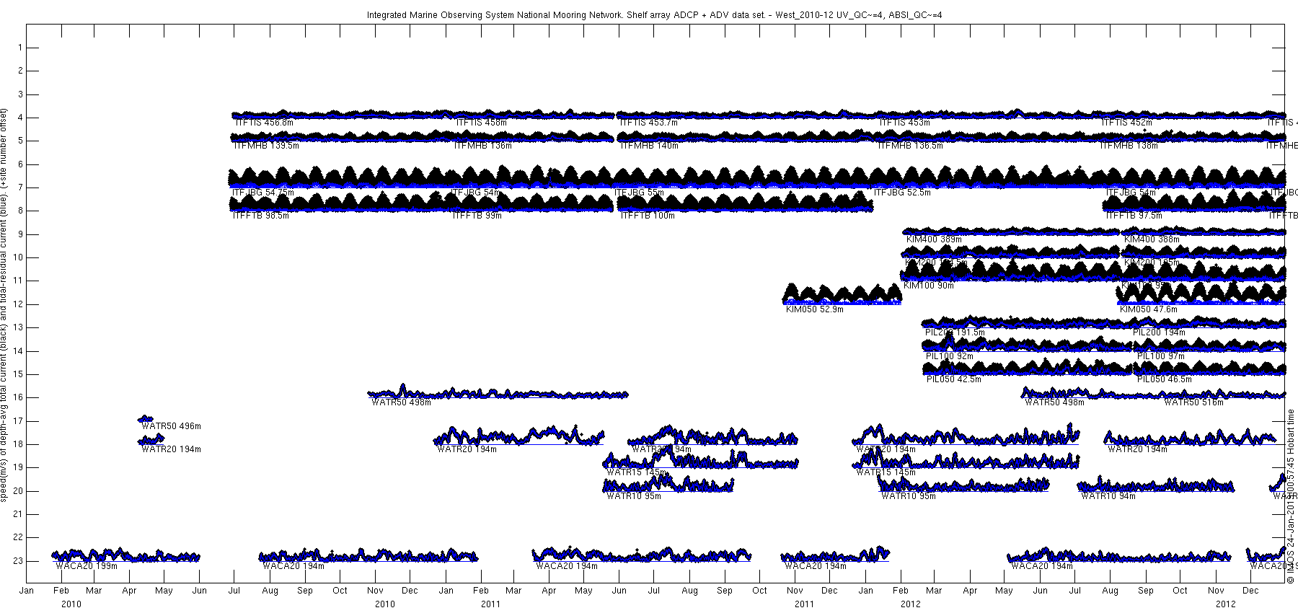Click the 'PIL050 46.5m' label
The width and height of the screenshot is (1298, 613).
1164,379
